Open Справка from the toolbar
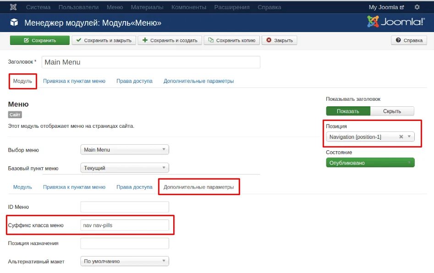 pos(408,40)
